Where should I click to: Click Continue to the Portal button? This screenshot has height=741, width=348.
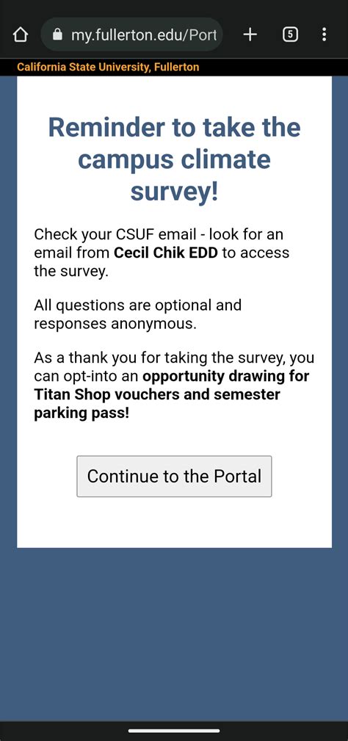point(174,476)
